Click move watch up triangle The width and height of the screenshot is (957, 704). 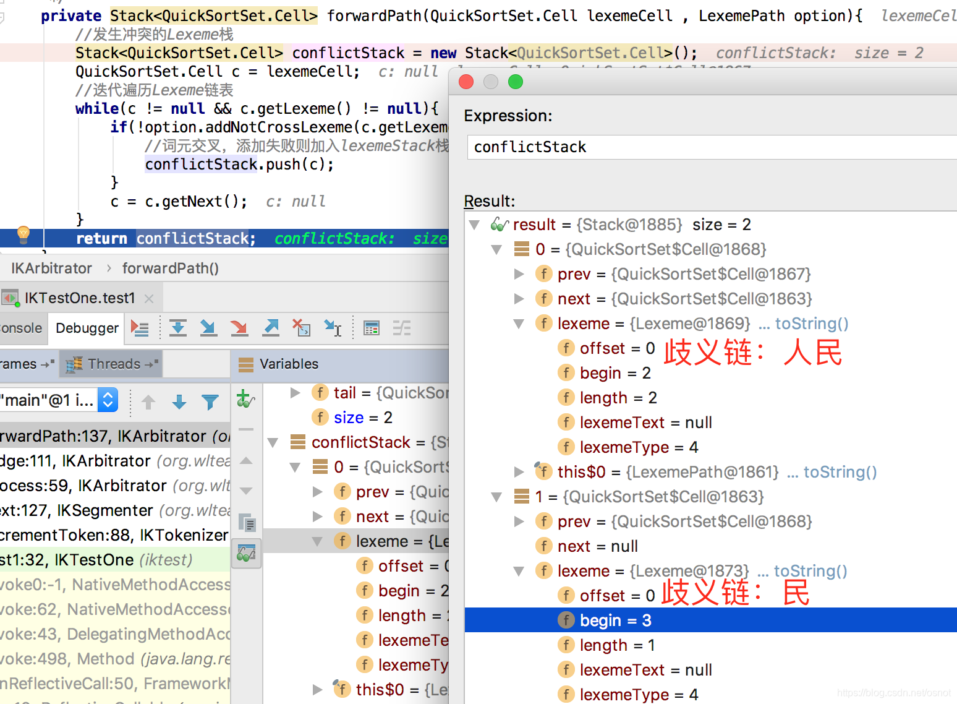[246, 460]
